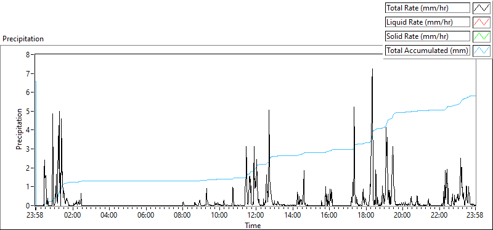Click the 12:00 time axis tick
Viewport: 493px width, 230px height.
coord(256,216)
